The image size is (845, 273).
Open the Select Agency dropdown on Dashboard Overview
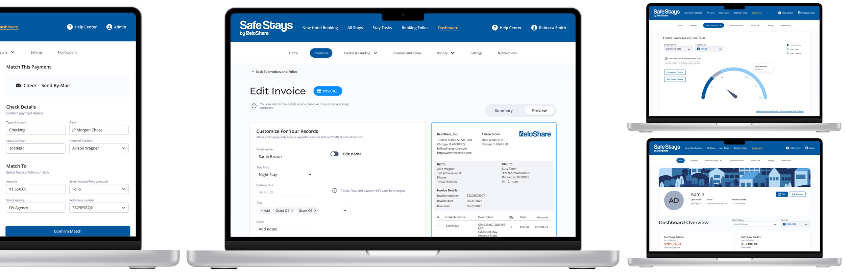[755, 224]
